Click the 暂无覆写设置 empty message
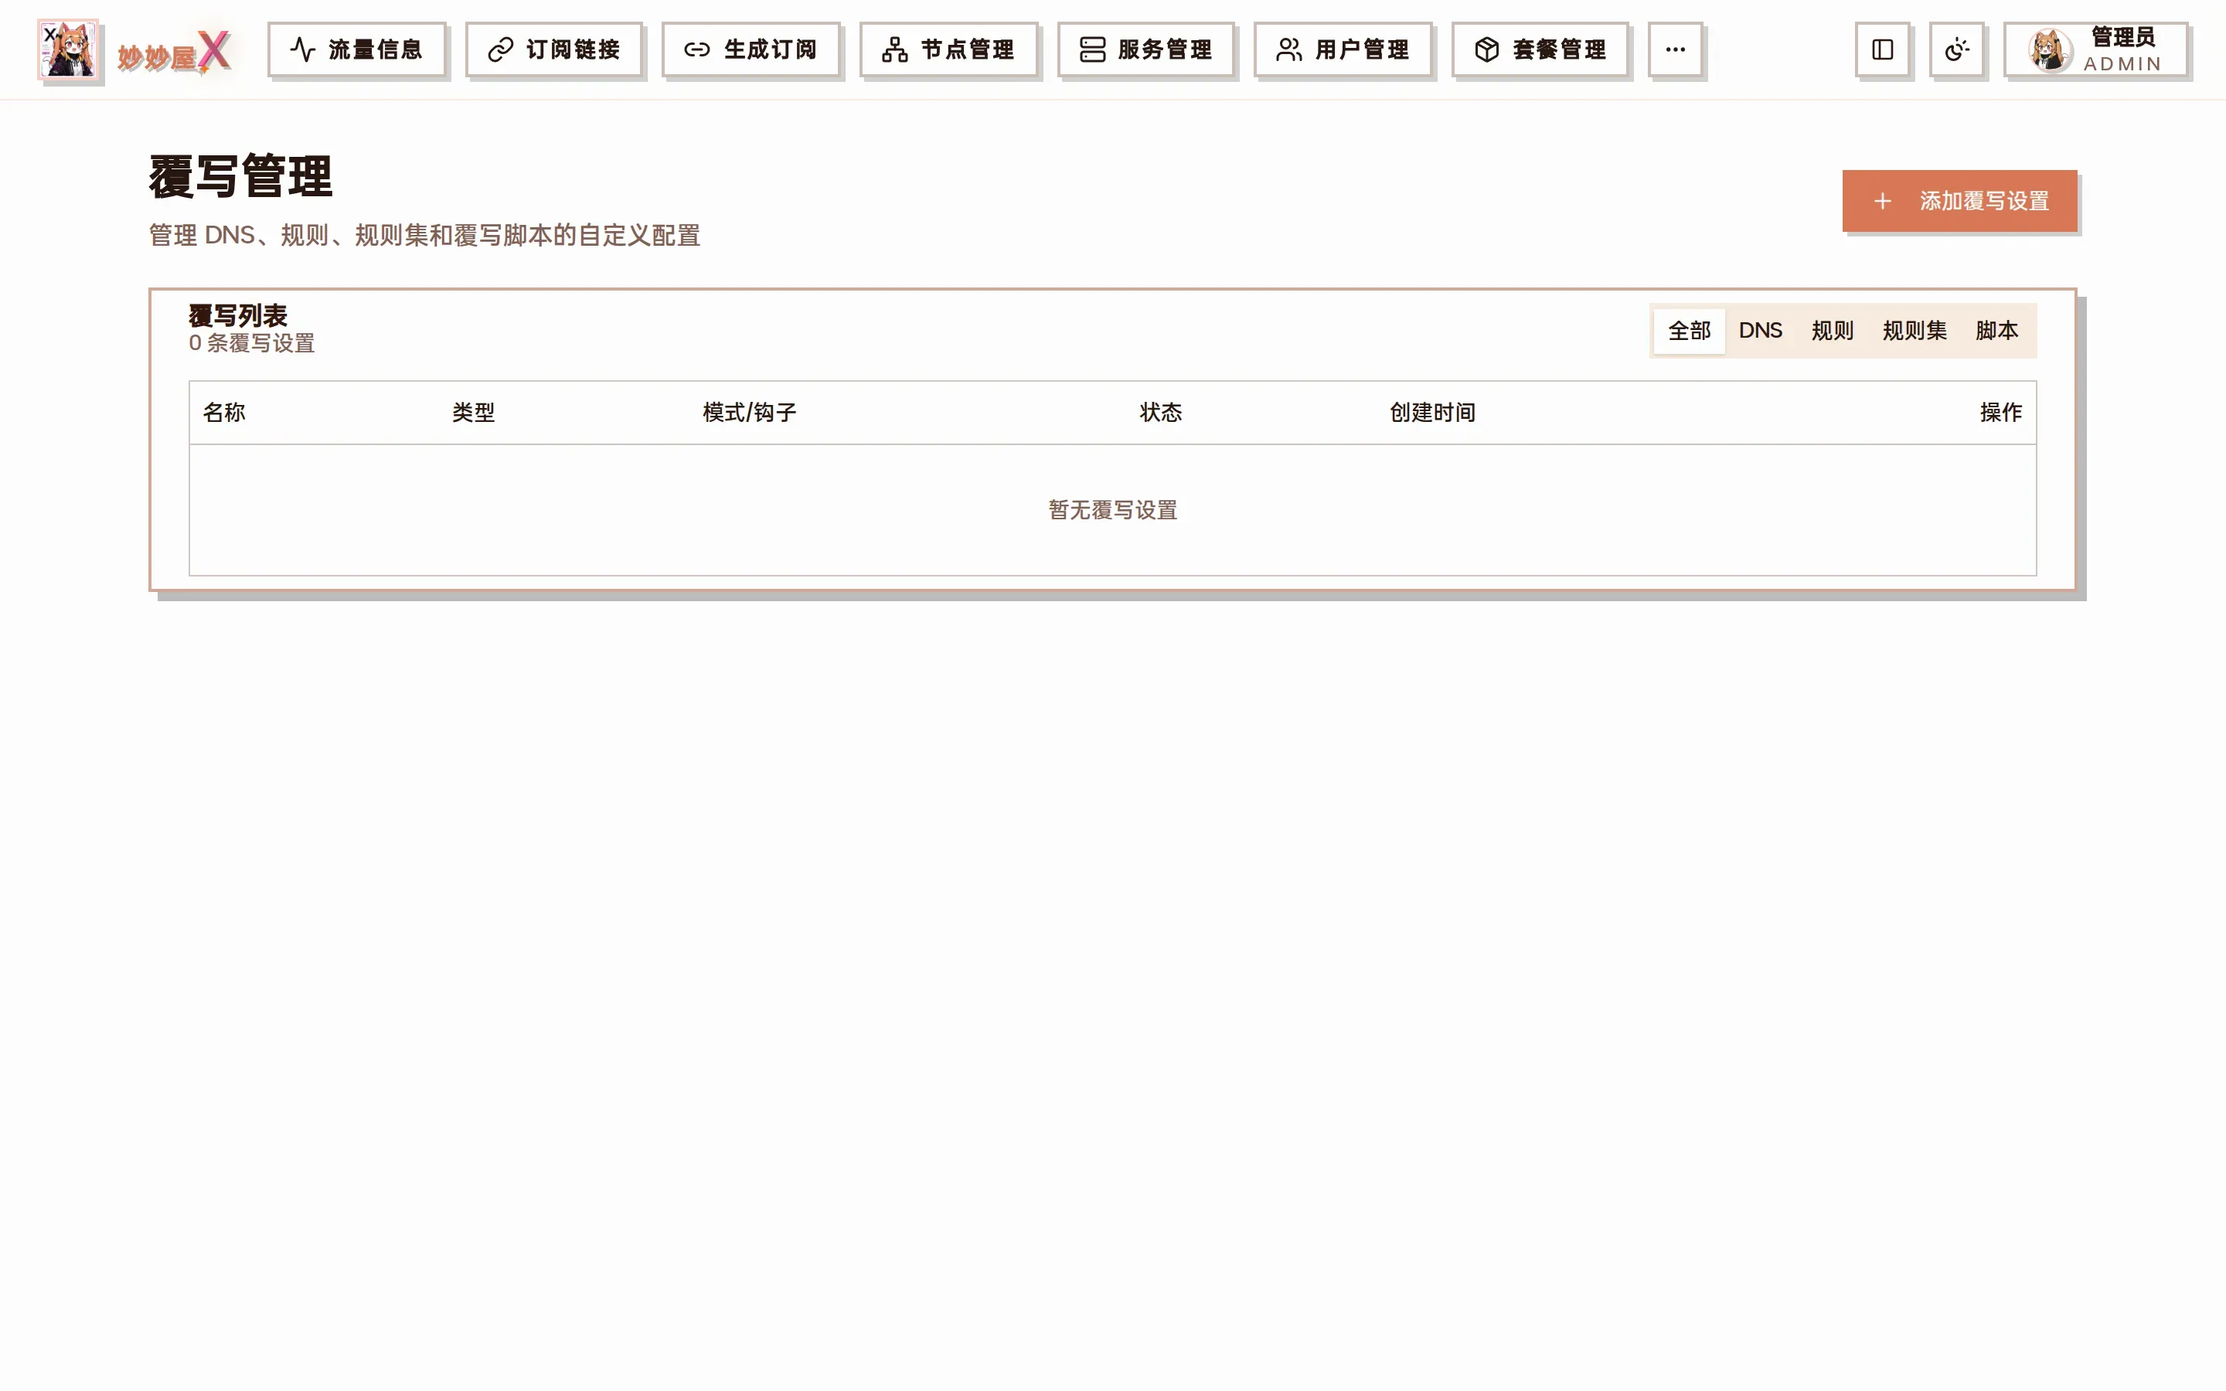The height and width of the screenshot is (1391, 2226). point(1113,511)
